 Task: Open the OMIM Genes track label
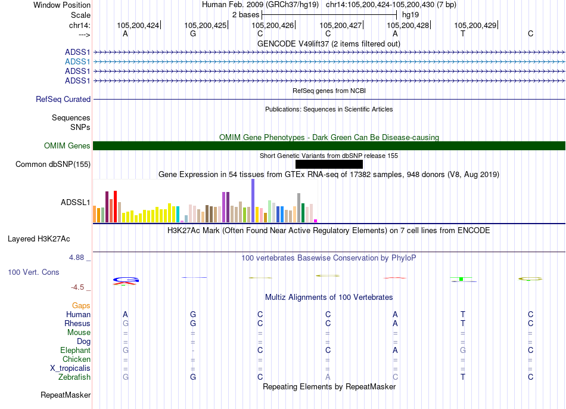tap(67, 145)
